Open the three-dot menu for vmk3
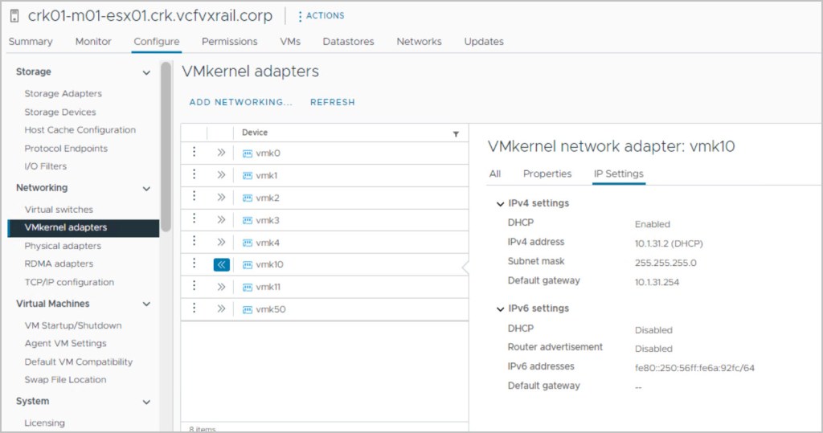This screenshot has width=823, height=433. pyautogui.click(x=194, y=219)
